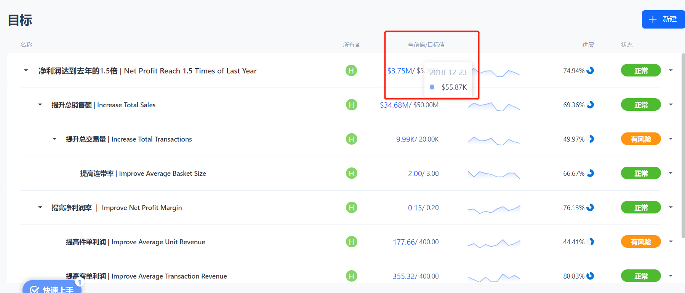Open actions dropdown for Improve Net Profit Margin
The width and height of the screenshot is (685, 293).
tap(671, 207)
